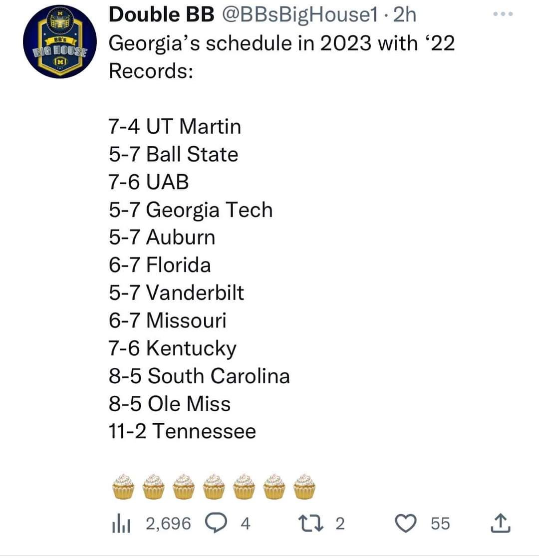The width and height of the screenshot is (539, 560).
Task: Click the reply speech bubble icon
Action: [x=216, y=524]
